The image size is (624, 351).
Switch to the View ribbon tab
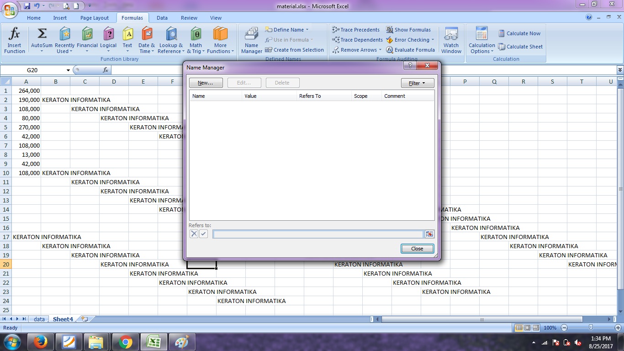216,18
